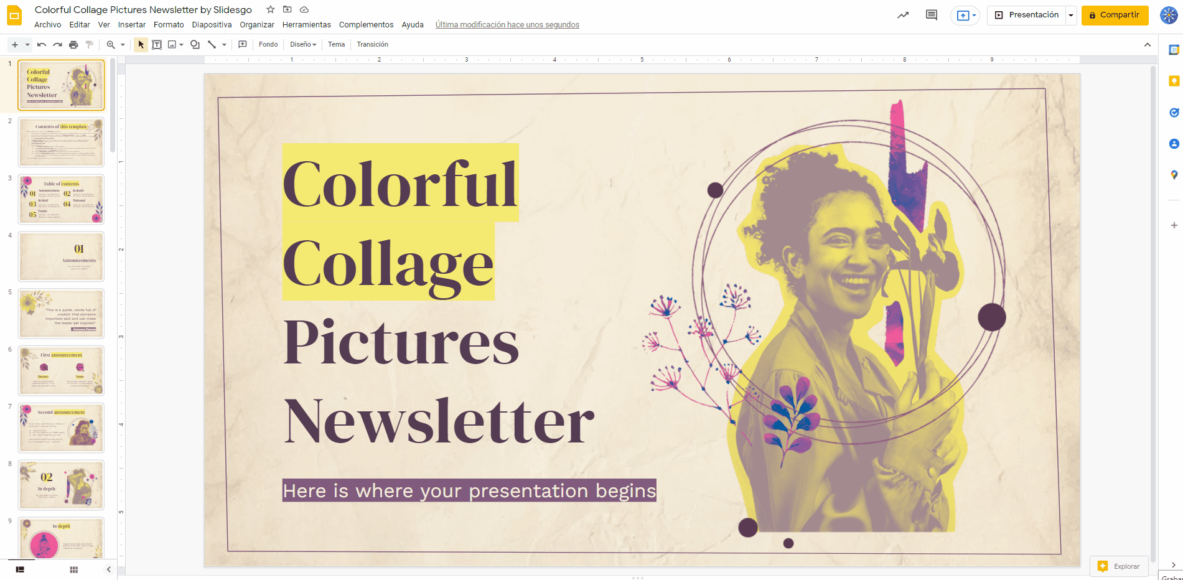1183x580 pixels.
Task: Start the Presentación slideshow
Action: 1026,15
